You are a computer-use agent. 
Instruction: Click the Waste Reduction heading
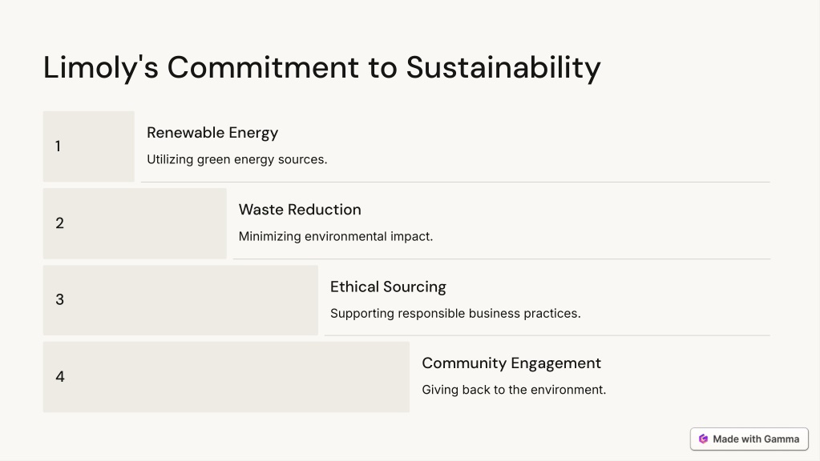(300, 210)
